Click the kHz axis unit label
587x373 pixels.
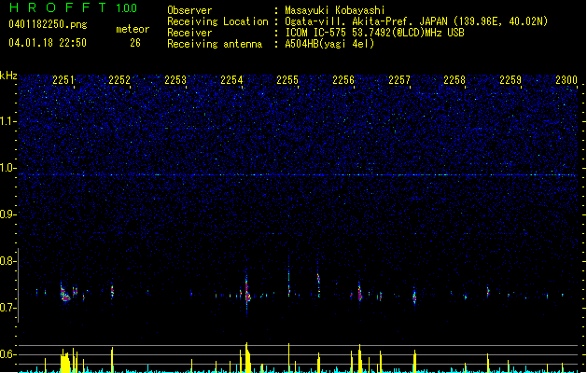(x=8, y=76)
